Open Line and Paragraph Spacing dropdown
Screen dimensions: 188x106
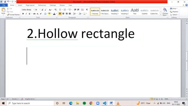click(x=75, y=14)
